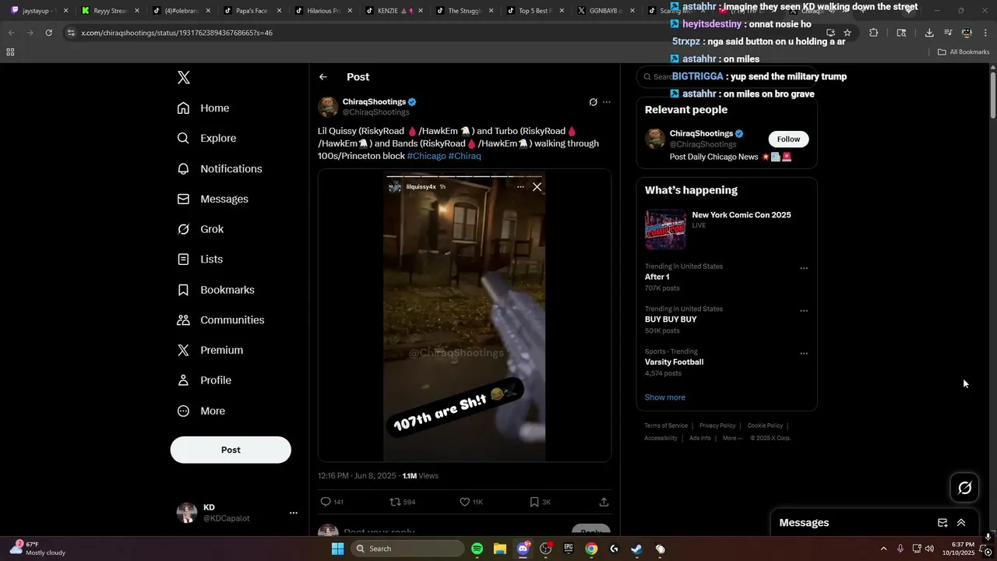This screenshot has width=997, height=561.
Task: Open Bookmarks in the sidebar
Action: (x=216, y=290)
